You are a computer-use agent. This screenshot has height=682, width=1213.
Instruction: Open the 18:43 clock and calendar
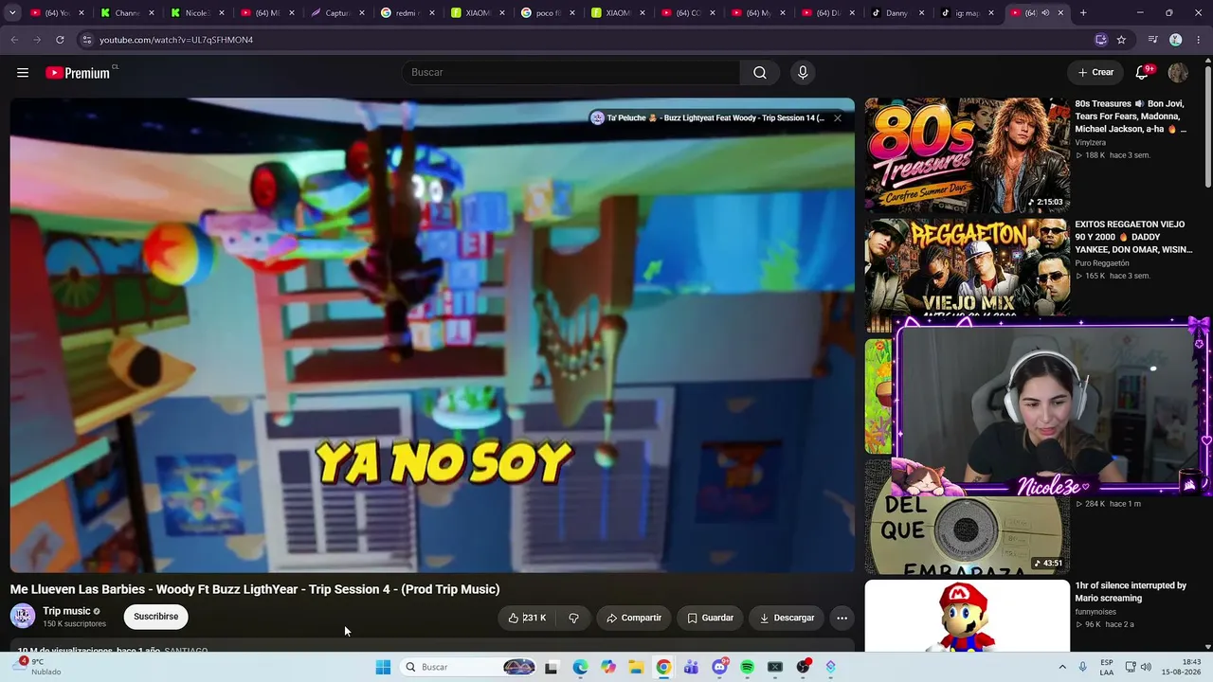(1182, 667)
